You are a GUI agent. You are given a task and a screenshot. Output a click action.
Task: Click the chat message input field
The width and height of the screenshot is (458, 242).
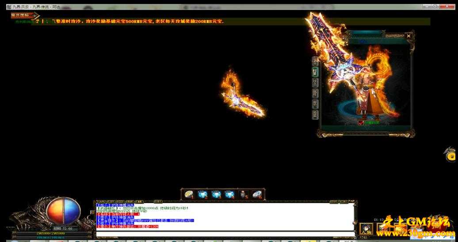pos(225,234)
